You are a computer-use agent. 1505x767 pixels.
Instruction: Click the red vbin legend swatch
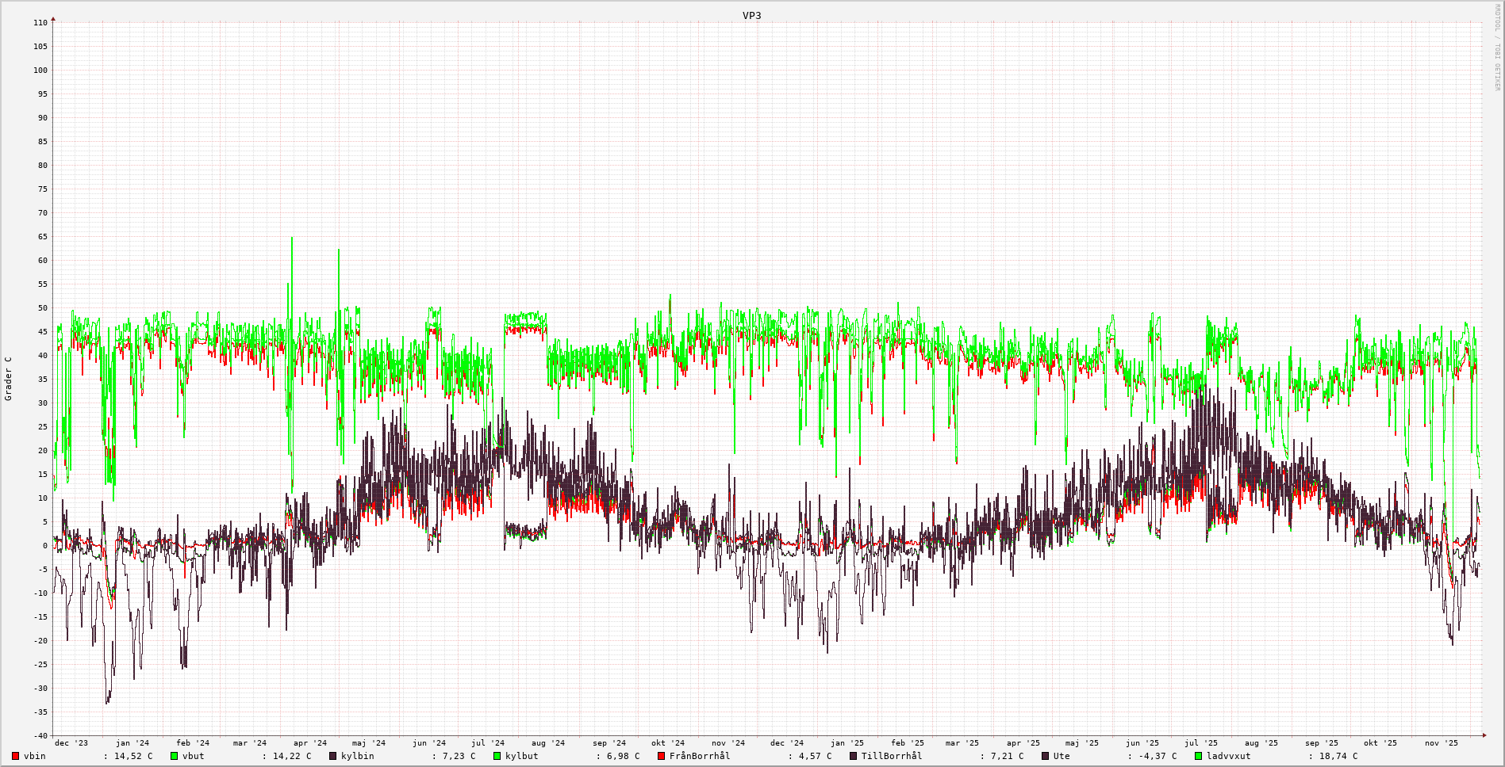pos(15,756)
